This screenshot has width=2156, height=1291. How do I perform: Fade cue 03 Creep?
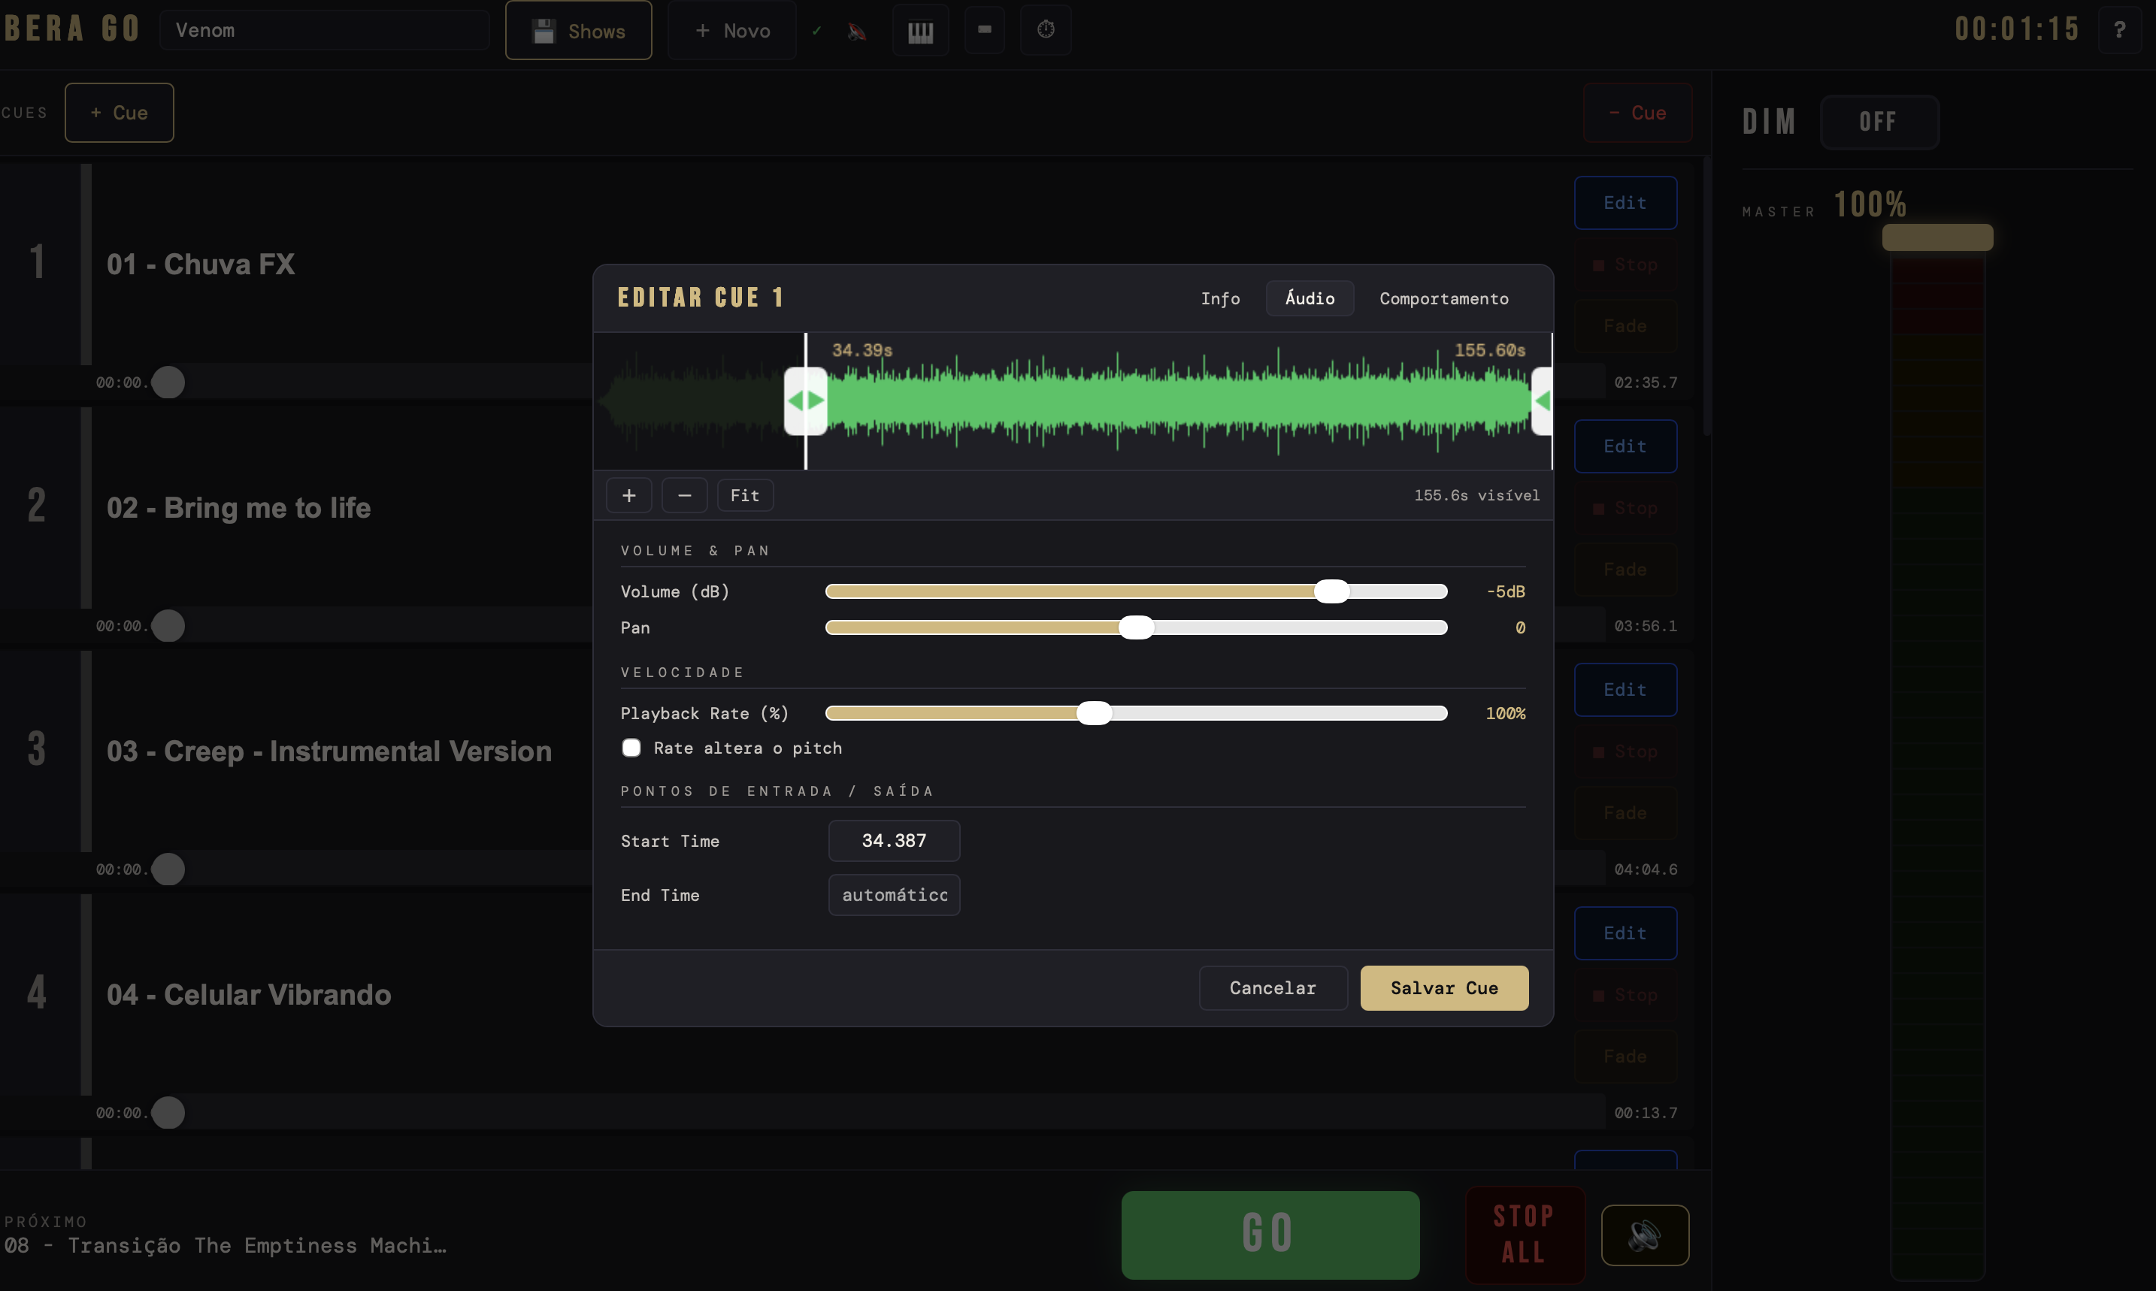point(1625,812)
